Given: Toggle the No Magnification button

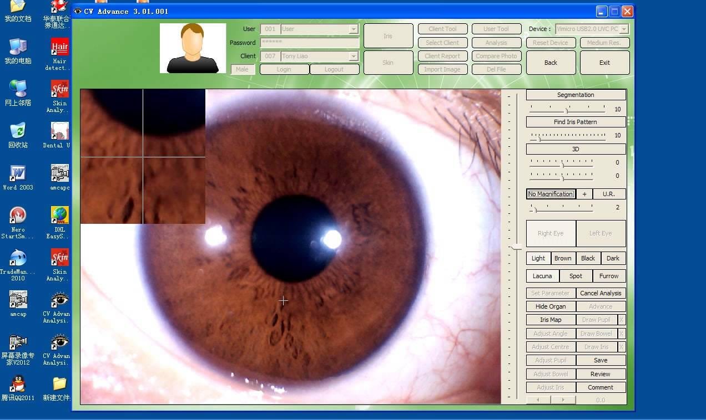Looking at the screenshot, I should coord(551,194).
